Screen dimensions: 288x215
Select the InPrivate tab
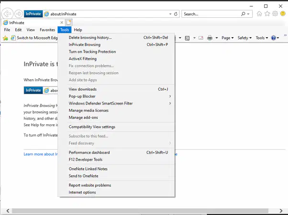[x=33, y=22]
